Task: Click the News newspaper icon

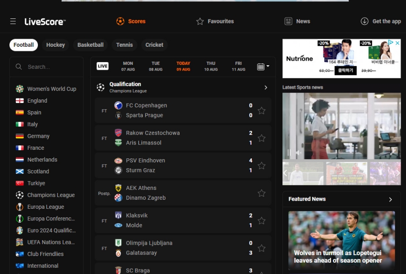Action: 288,21
